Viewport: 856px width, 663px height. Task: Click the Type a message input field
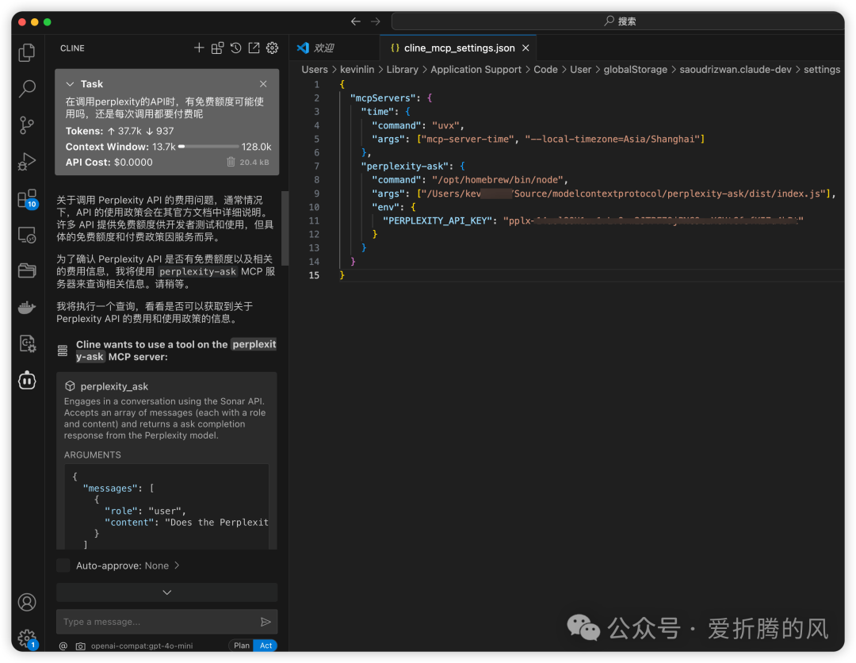click(x=159, y=622)
